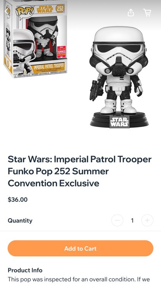This screenshot has width=161, height=286.
Task: Go back using the top-left arrow
Action: tap(7, 11)
